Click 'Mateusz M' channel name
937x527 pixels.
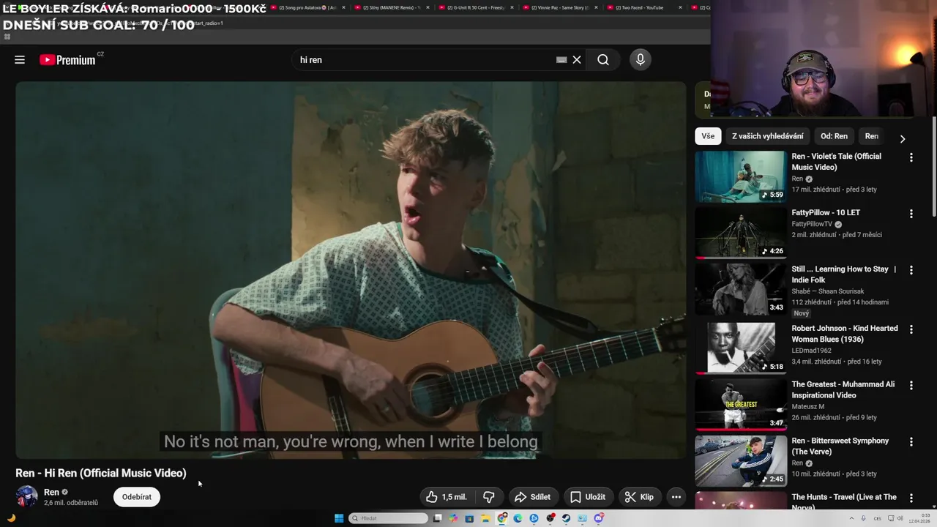[808, 407]
